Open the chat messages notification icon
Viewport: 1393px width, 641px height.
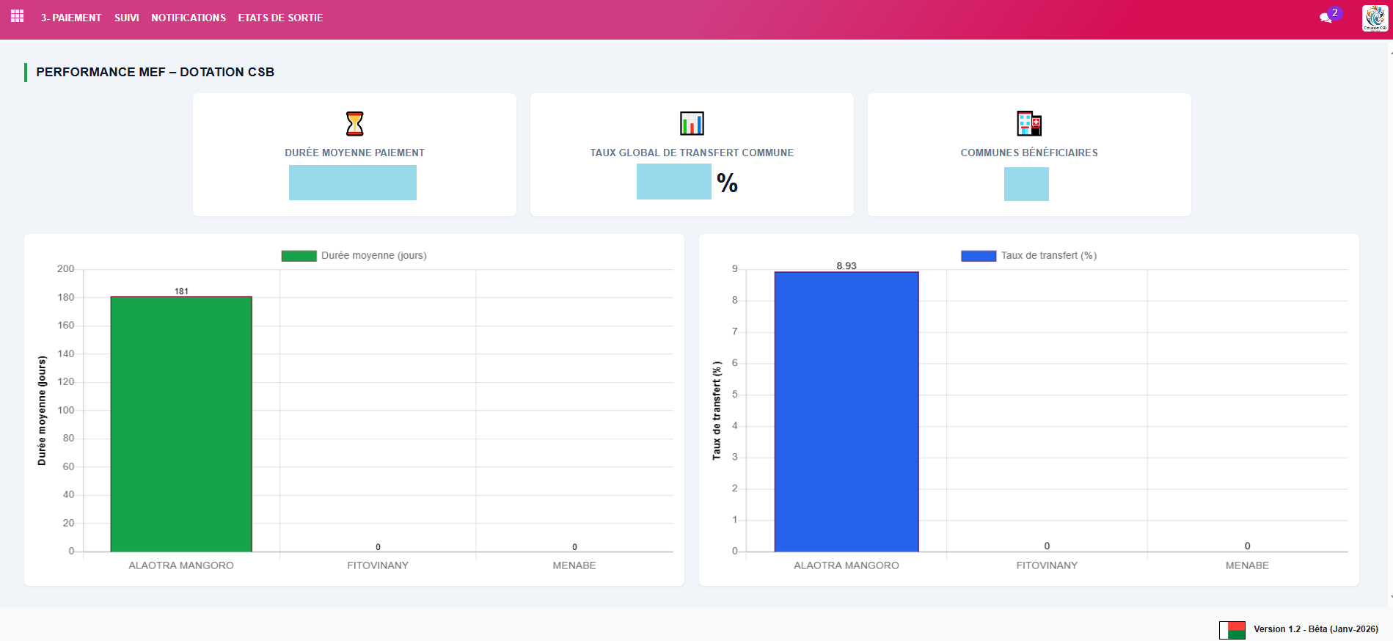(1326, 18)
